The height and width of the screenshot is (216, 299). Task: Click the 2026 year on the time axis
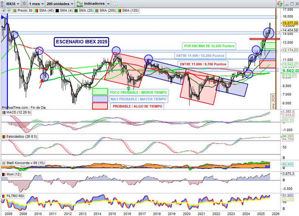[276, 214]
